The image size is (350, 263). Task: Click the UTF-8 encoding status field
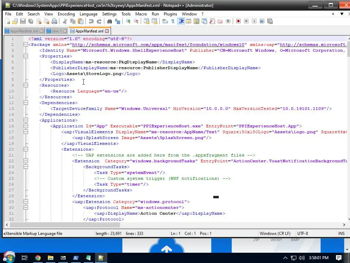[x=303, y=234]
